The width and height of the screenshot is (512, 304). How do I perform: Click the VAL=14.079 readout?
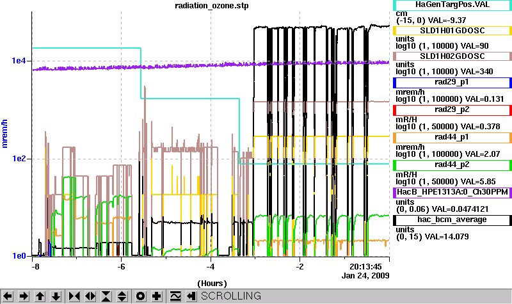pyautogui.click(x=445, y=236)
